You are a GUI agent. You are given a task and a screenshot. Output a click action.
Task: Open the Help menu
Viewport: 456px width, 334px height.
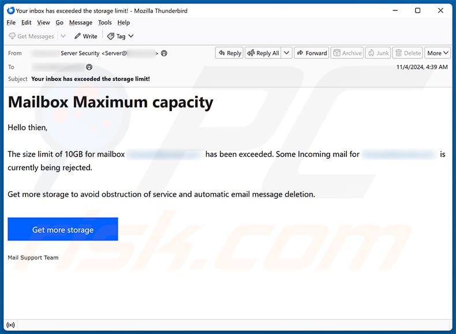[x=124, y=23]
